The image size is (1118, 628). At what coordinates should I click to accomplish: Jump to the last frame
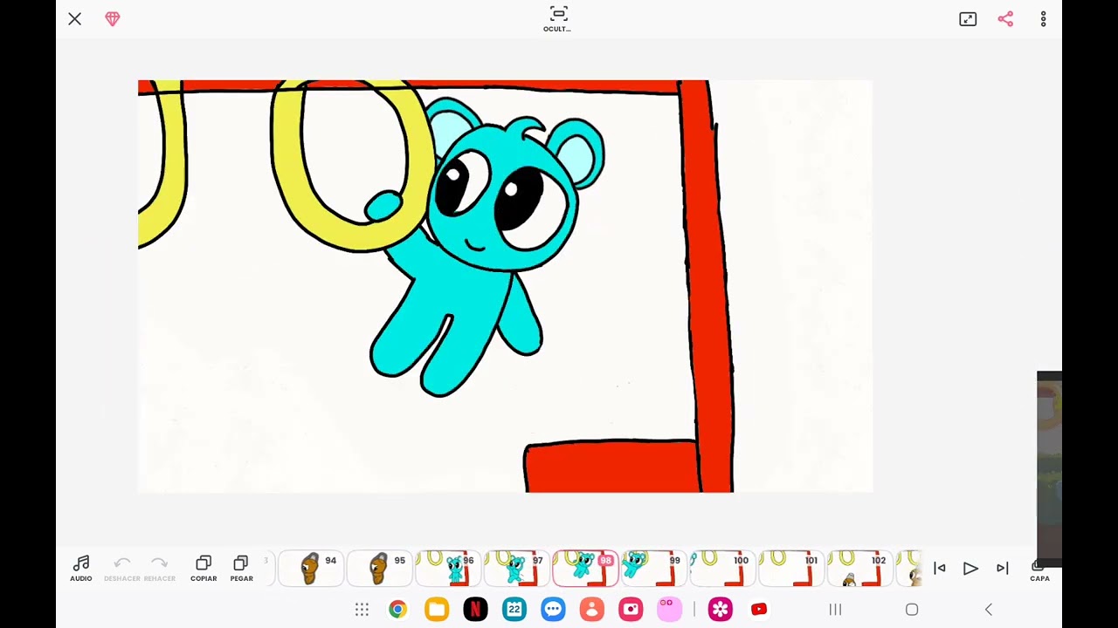(x=1003, y=569)
